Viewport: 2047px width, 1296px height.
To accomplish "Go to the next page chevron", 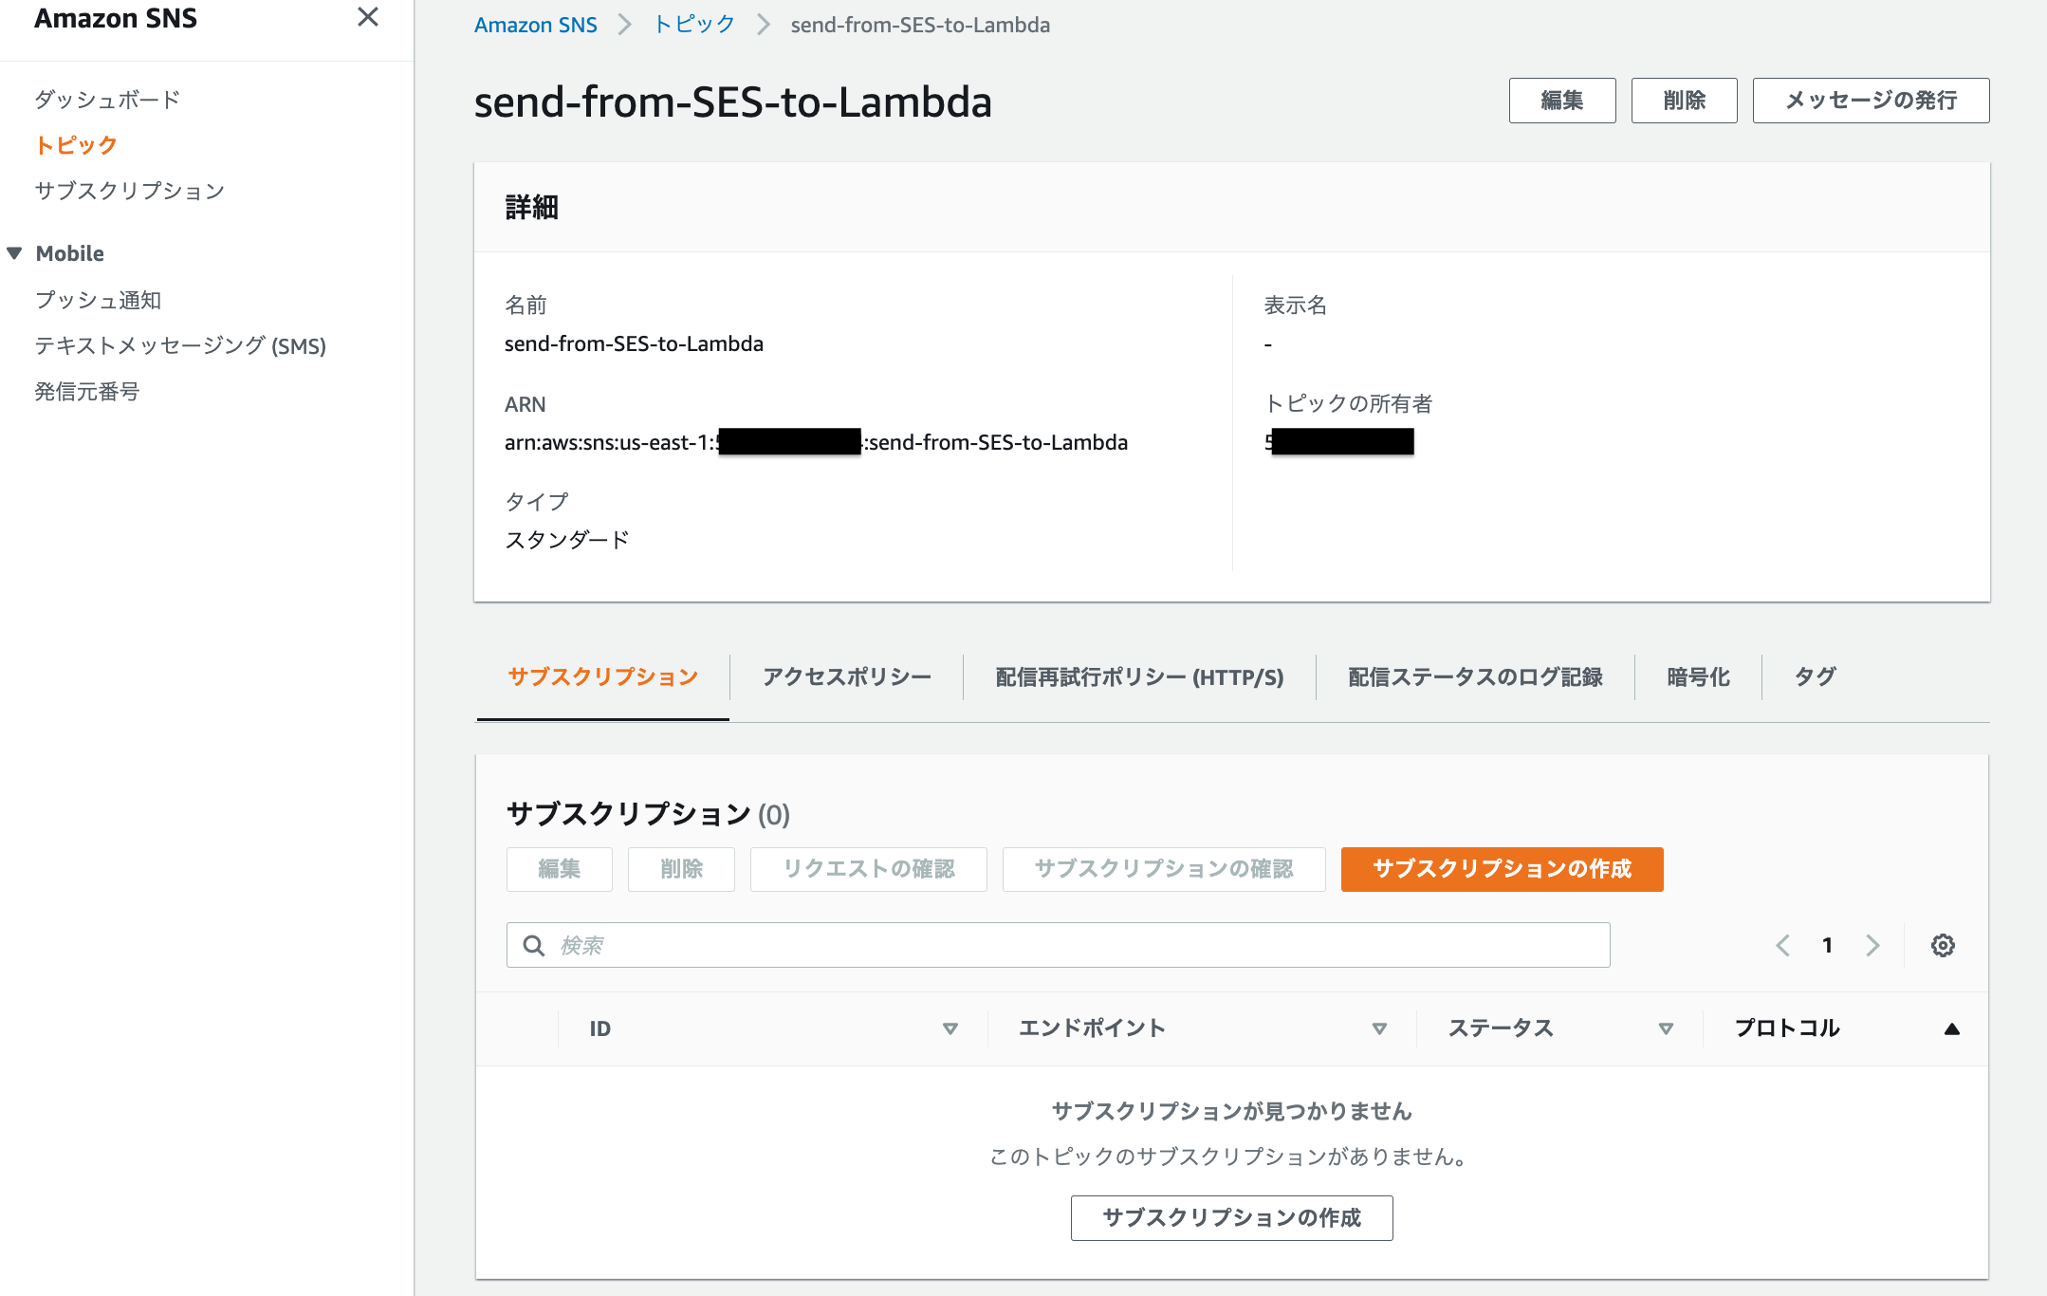I will point(1872,945).
